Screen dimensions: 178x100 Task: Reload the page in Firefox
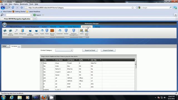point(13,7)
